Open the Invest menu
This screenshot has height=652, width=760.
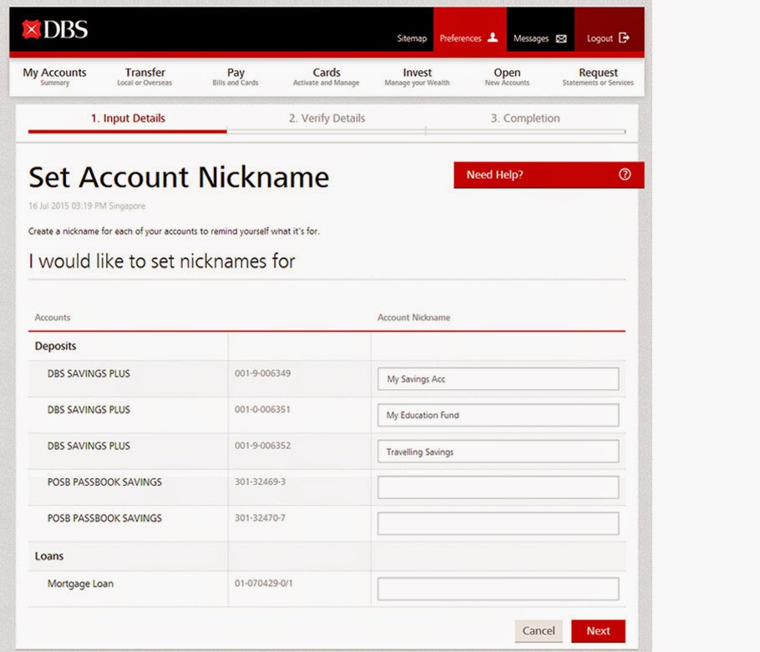[417, 77]
